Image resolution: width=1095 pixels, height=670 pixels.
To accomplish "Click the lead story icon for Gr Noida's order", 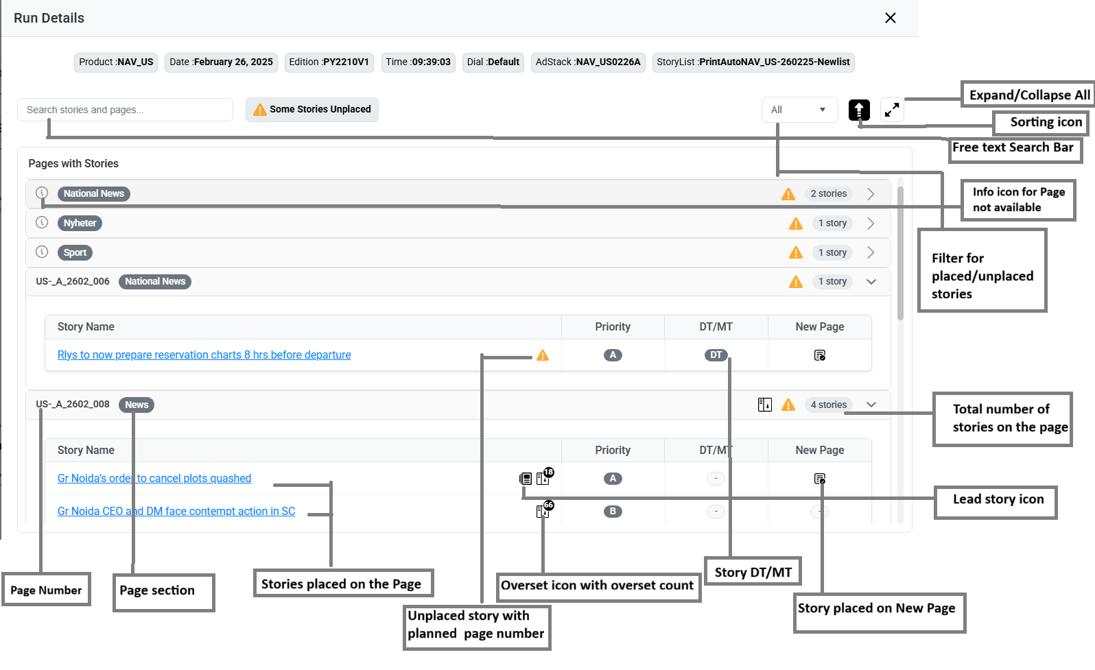I will coord(526,479).
